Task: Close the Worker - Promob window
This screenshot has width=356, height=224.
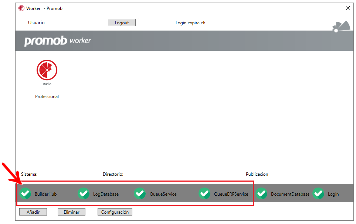Action: click(x=347, y=8)
